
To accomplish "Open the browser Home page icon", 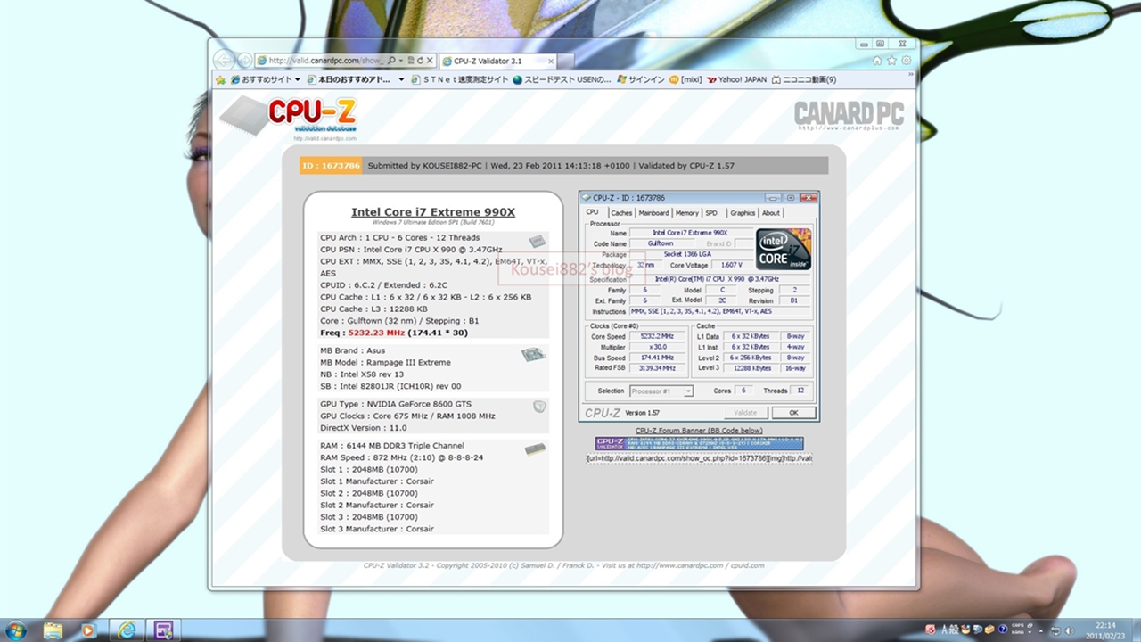I will click(877, 61).
